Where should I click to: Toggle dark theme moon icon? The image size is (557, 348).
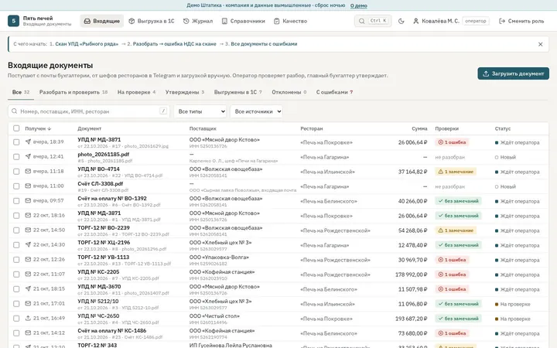tap(401, 21)
